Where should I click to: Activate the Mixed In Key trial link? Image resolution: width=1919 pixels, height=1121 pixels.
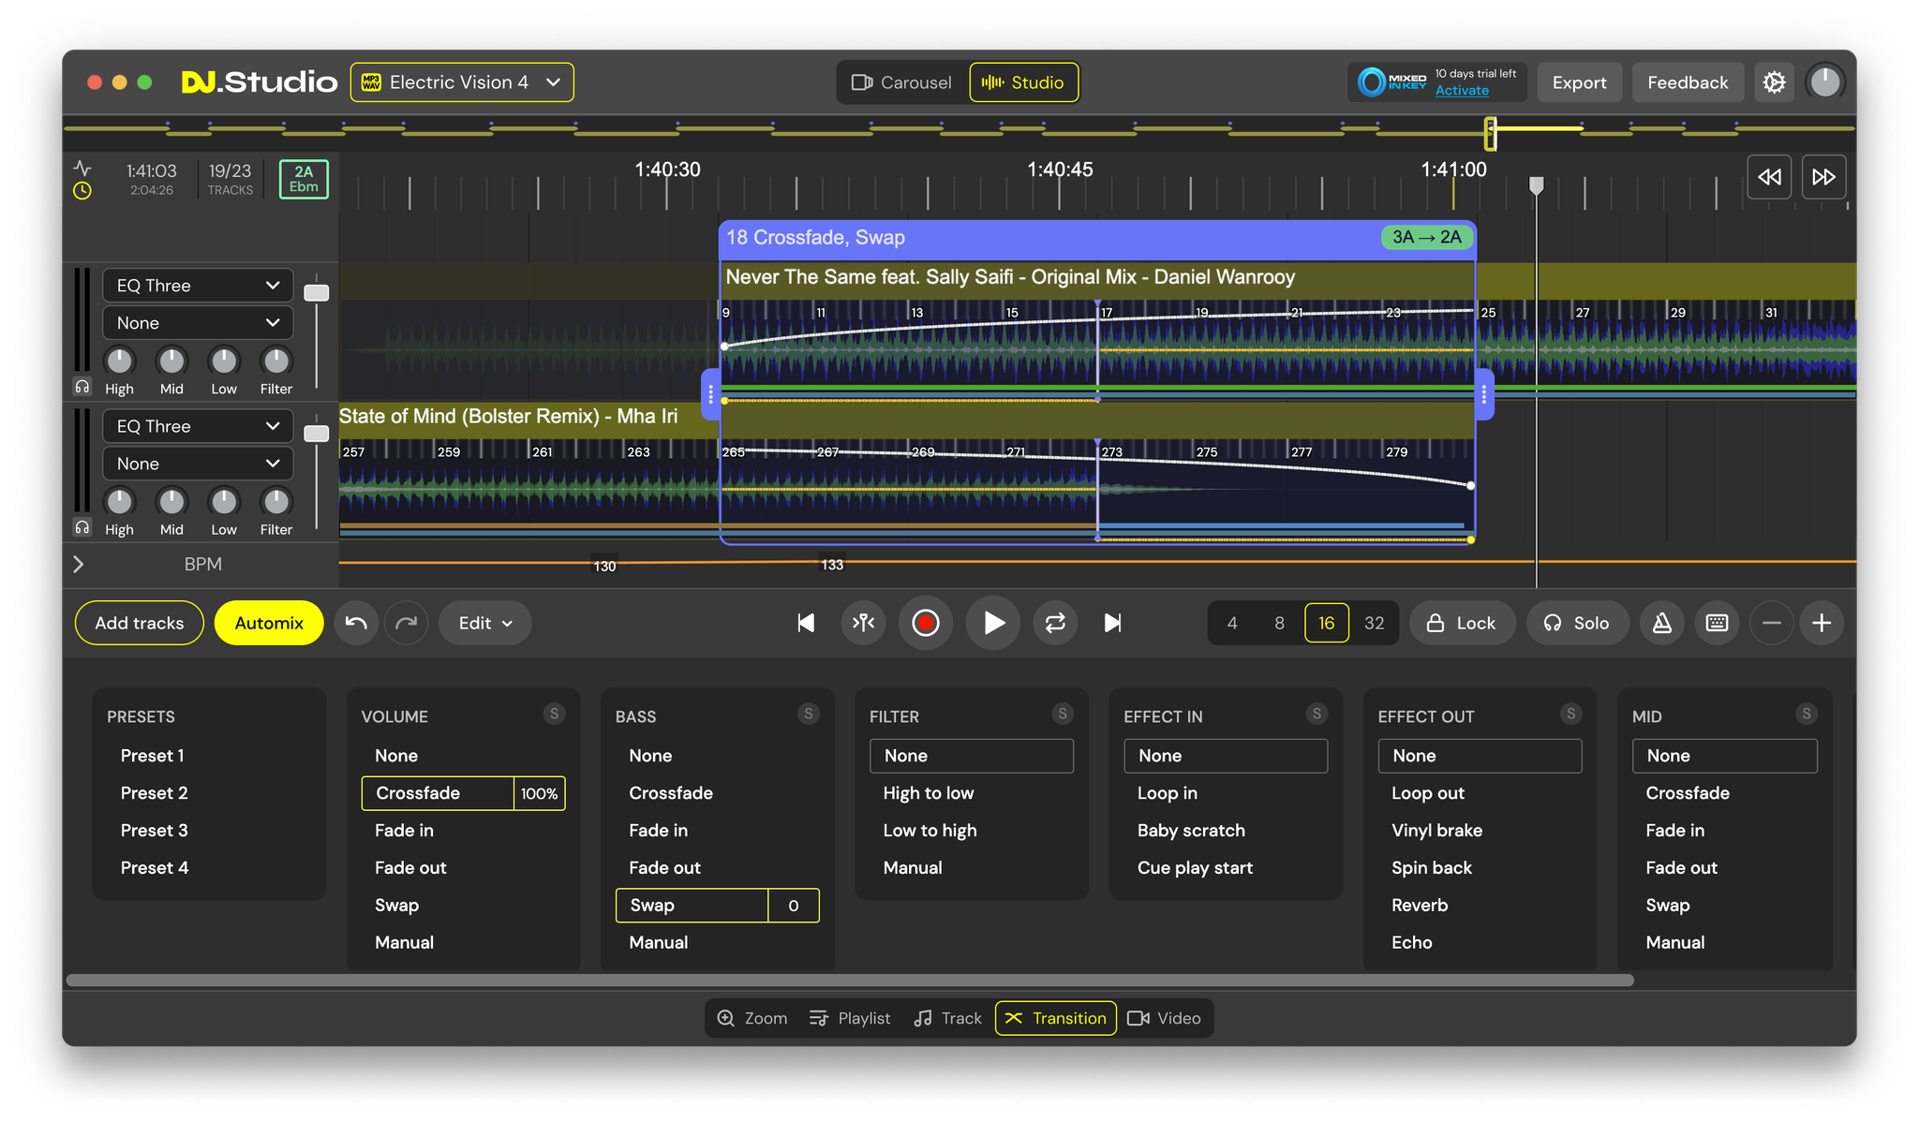pos(1461,90)
